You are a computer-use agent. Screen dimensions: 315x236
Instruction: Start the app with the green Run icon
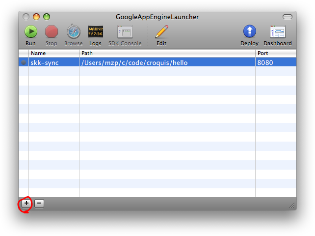tap(31, 31)
